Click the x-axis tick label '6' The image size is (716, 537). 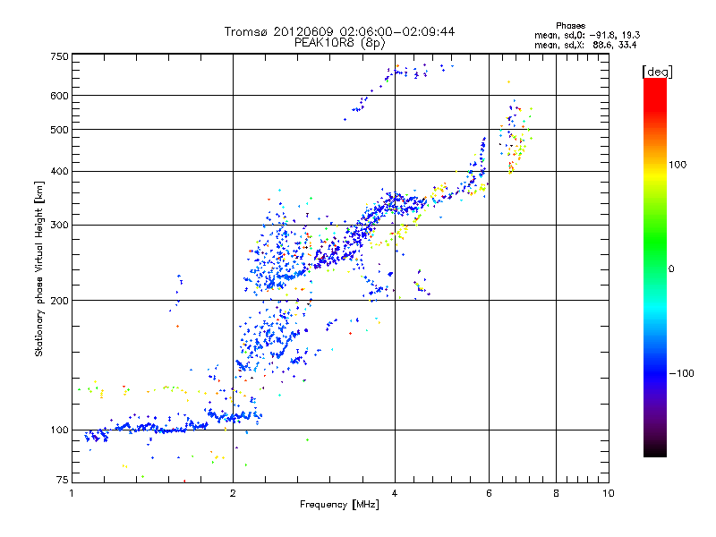[489, 493]
